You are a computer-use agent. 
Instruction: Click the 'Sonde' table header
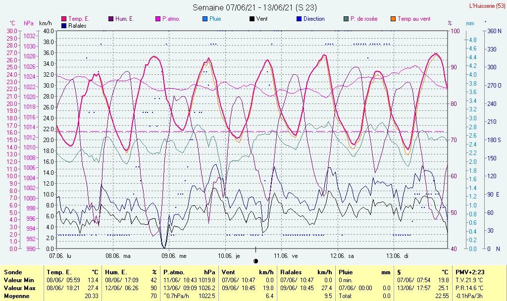click(x=13, y=272)
